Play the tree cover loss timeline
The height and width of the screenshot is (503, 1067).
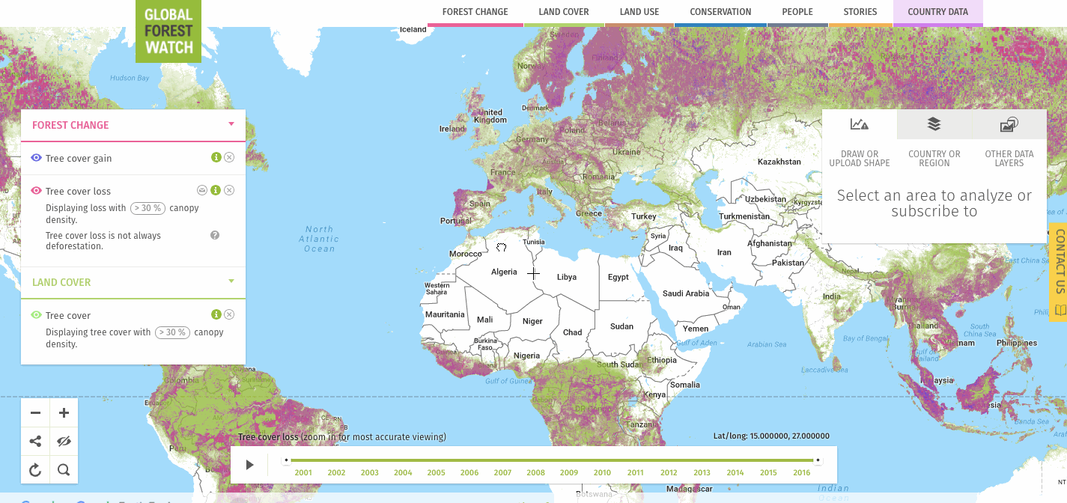pos(250,465)
